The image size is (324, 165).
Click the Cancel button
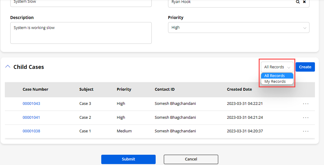click(x=191, y=159)
